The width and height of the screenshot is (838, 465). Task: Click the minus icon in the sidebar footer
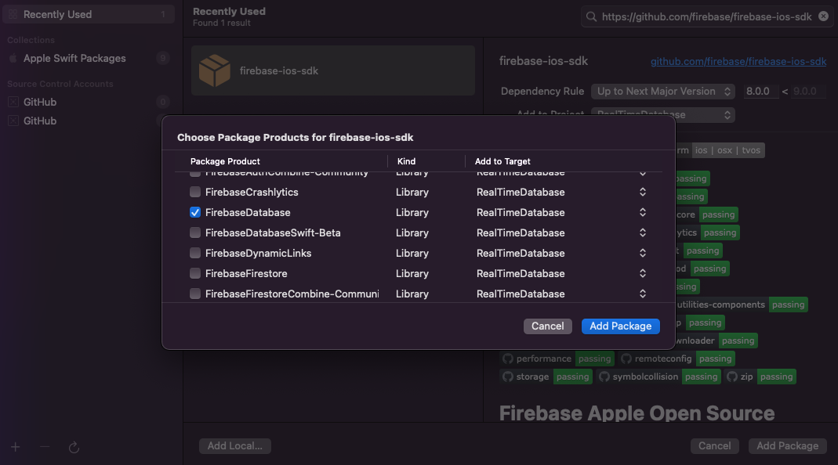click(45, 447)
